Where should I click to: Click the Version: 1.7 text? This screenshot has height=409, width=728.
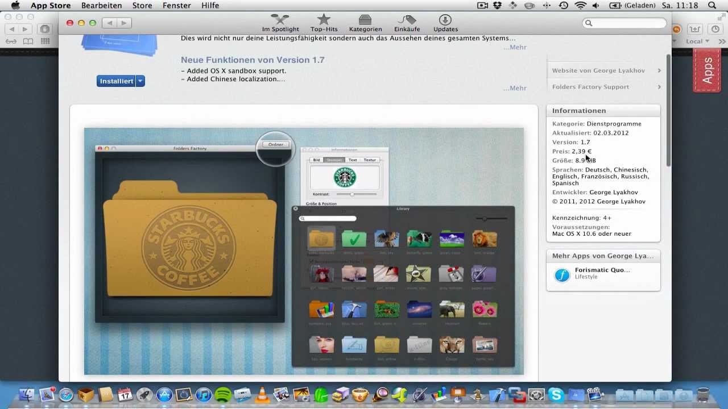point(571,142)
